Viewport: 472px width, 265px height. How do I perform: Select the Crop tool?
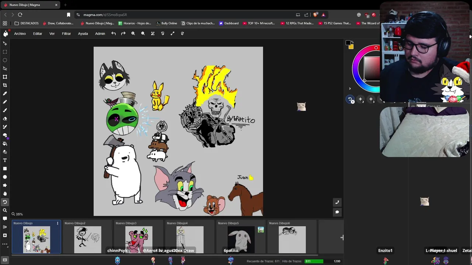(x=5, y=85)
